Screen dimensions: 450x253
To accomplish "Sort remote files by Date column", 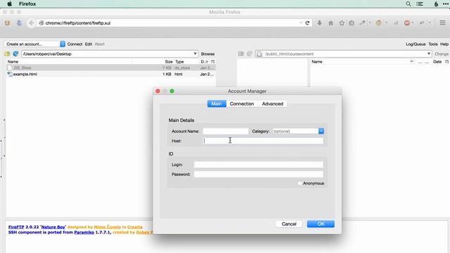I will 437,62.
